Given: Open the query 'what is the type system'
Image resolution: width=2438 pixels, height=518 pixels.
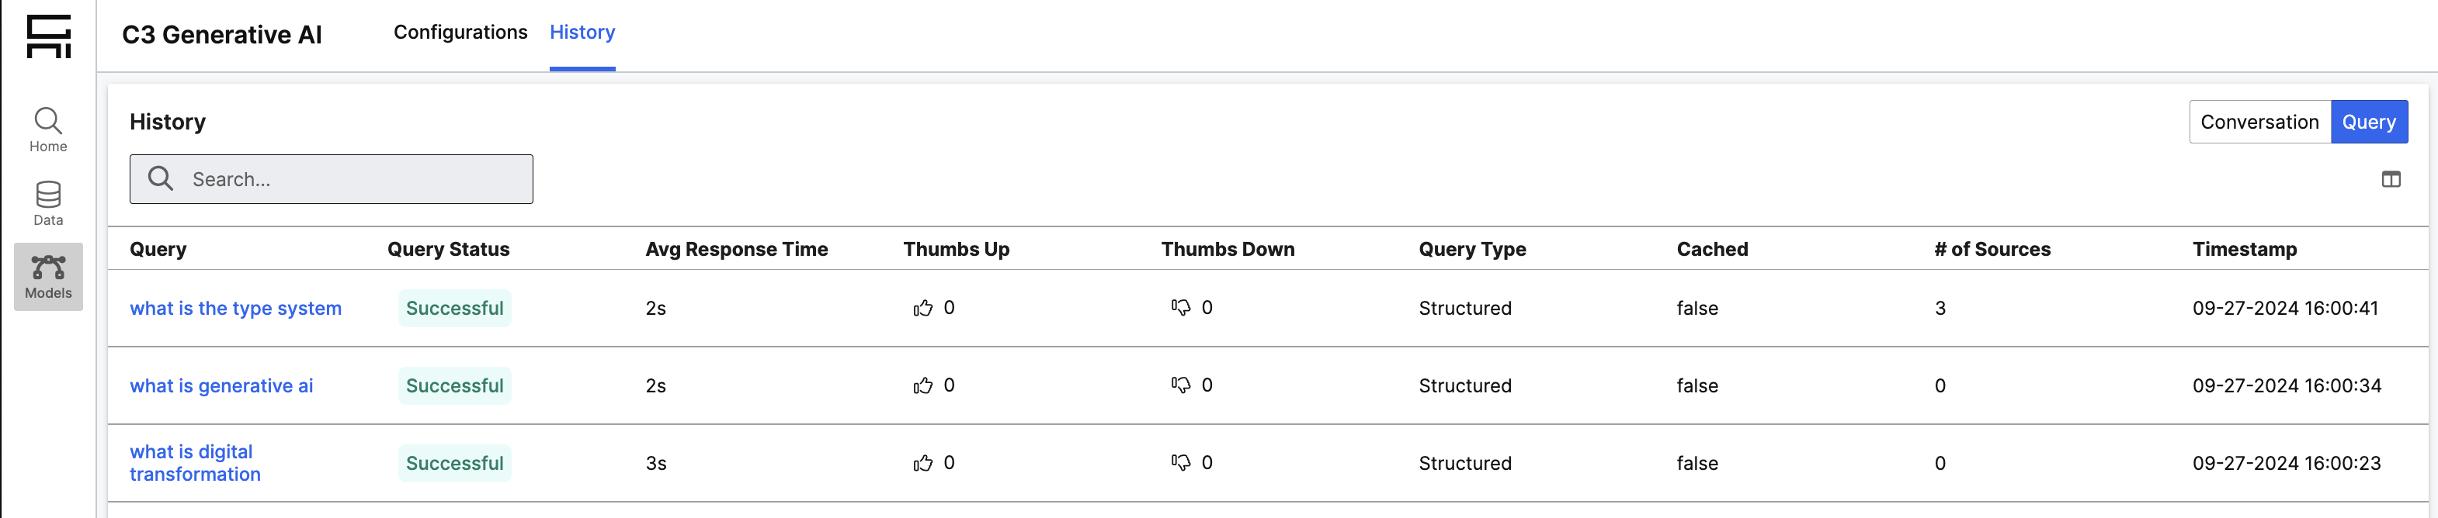Looking at the screenshot, I should click(x=236, y=307).
